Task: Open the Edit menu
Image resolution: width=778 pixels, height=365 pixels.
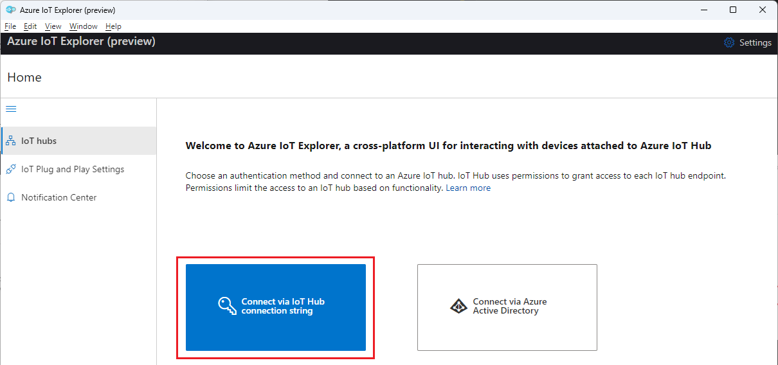Action: click(x=30, y=26)
